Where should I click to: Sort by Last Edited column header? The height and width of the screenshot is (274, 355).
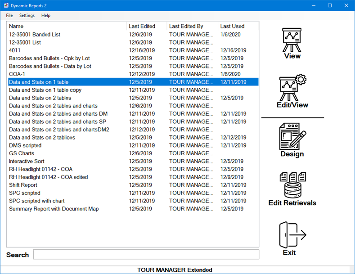coord(147,26)
